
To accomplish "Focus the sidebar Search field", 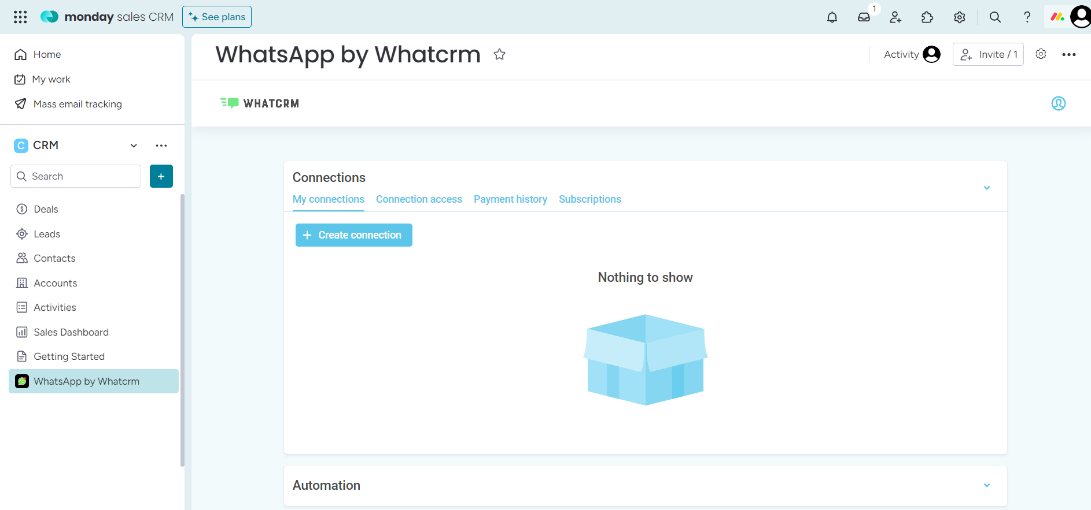I will pos(76,176).
